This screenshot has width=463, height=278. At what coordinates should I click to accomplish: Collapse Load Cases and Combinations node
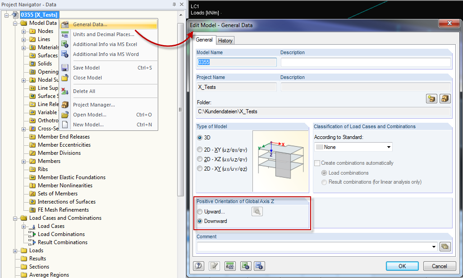tap(15, 218)
